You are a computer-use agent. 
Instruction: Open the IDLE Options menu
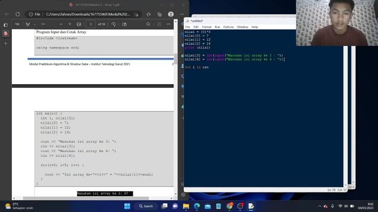pos(229,27)
